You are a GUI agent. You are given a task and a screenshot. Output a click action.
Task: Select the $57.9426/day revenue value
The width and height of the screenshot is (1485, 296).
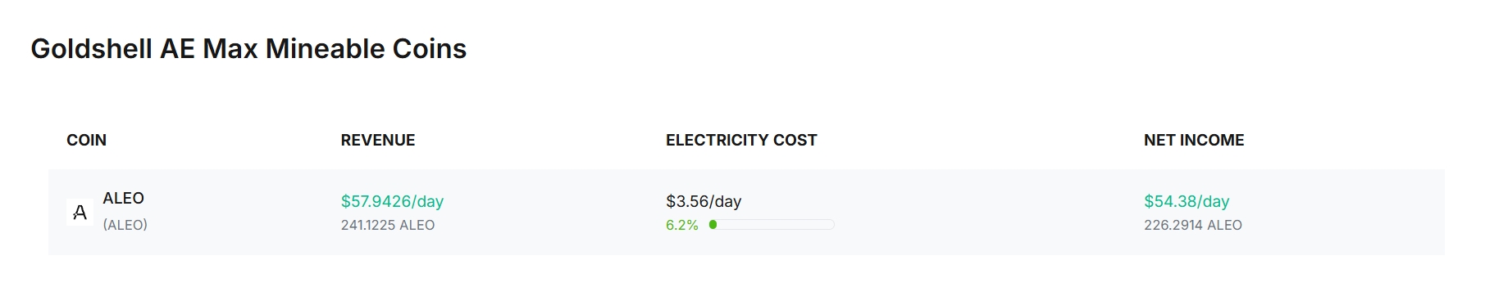click(392, 201)
